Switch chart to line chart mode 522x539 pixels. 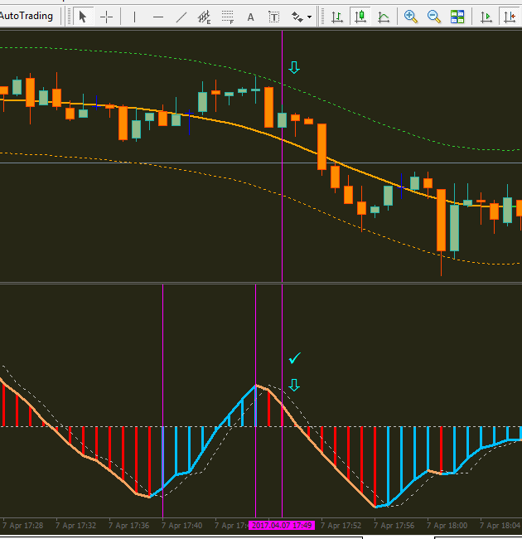click(x=383, y=17)
